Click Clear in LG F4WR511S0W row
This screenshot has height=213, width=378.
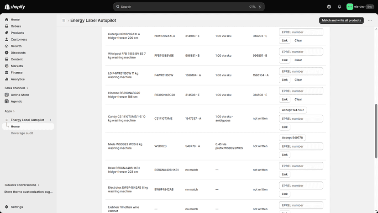298,80
